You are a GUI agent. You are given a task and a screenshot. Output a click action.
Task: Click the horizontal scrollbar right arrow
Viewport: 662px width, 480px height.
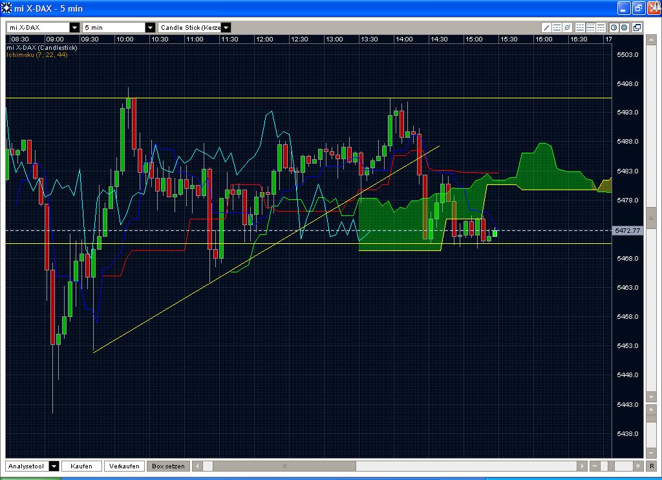point(582,466)
